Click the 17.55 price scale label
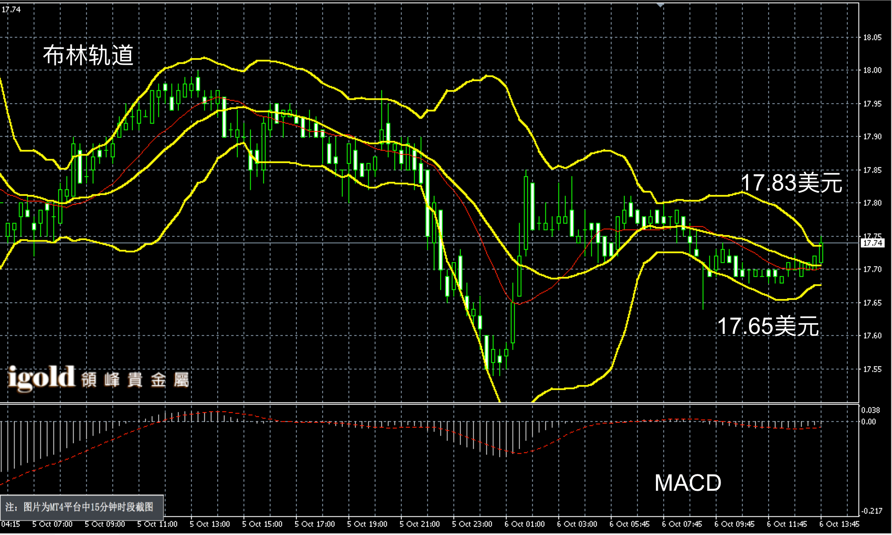Viewport: 892px width, 535px height. (872, 369)
